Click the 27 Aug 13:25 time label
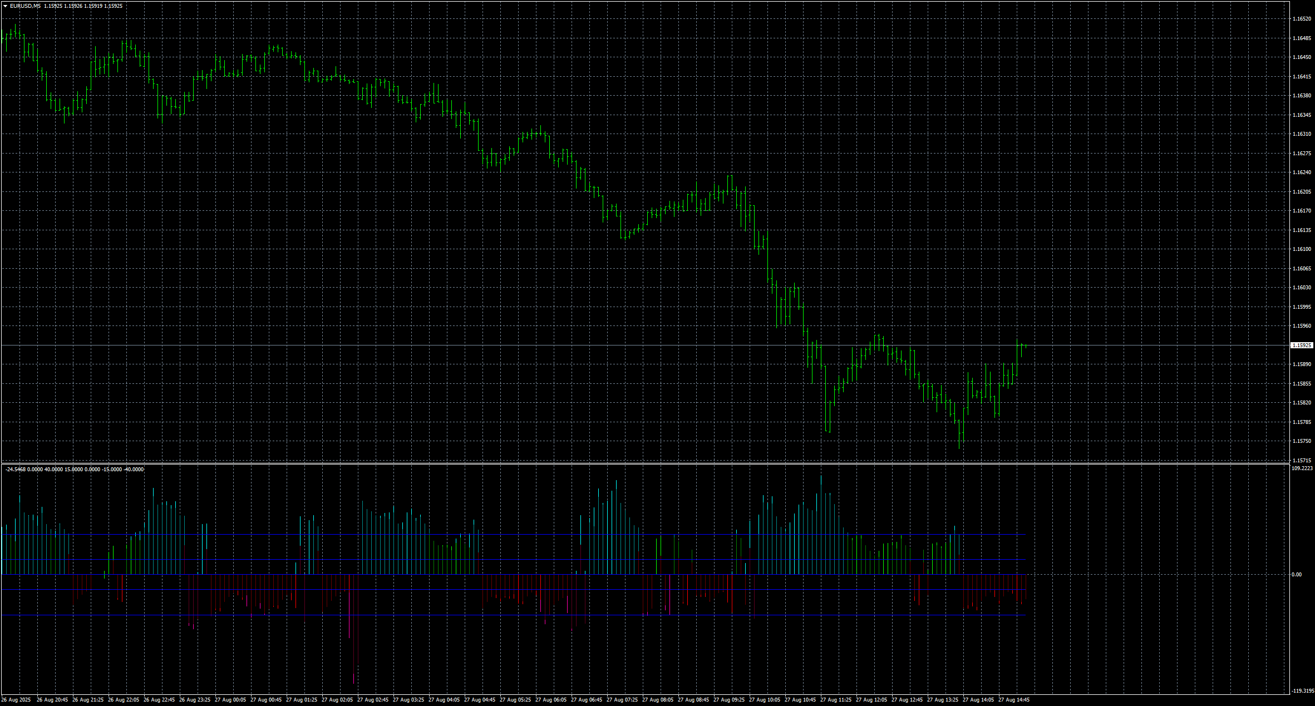Viewport: 1315px width, 706px height. (943, 700)
